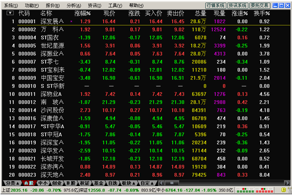
Task: Click the green market breadth indicator in status bar
Action: [245, 190]
